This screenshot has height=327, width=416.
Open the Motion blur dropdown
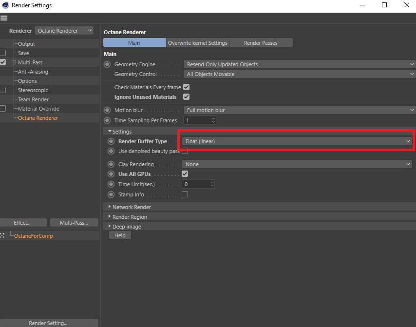(x=300, y=110)
